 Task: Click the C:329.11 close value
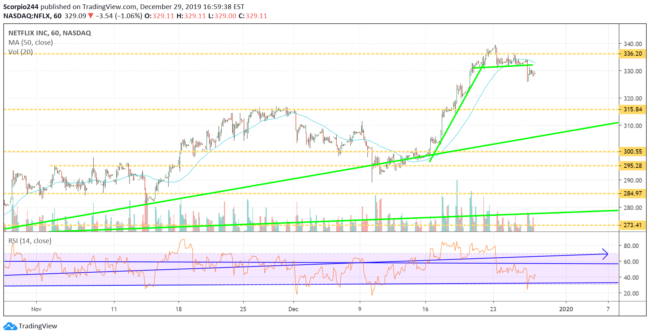(x=253, y=16)
